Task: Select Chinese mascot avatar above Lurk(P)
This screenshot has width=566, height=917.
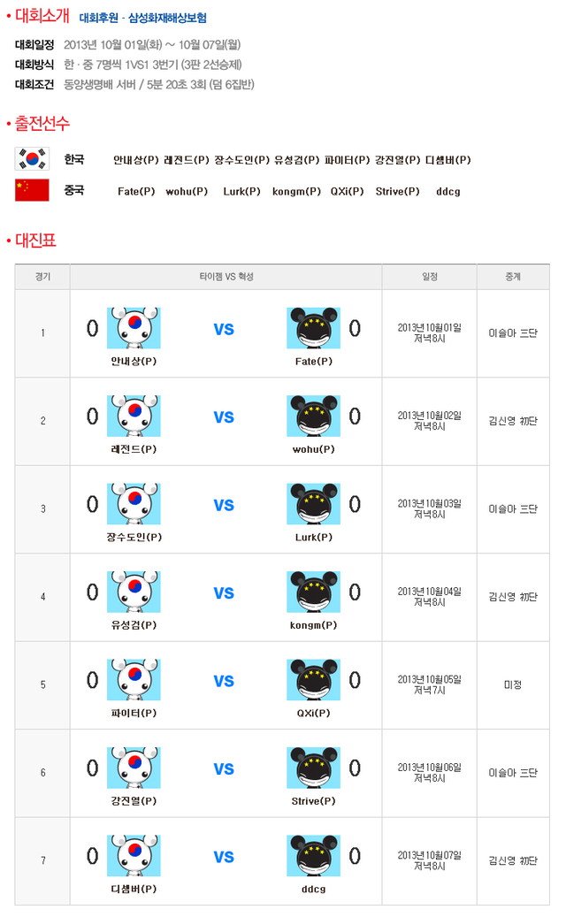Action: pos(313,503)
